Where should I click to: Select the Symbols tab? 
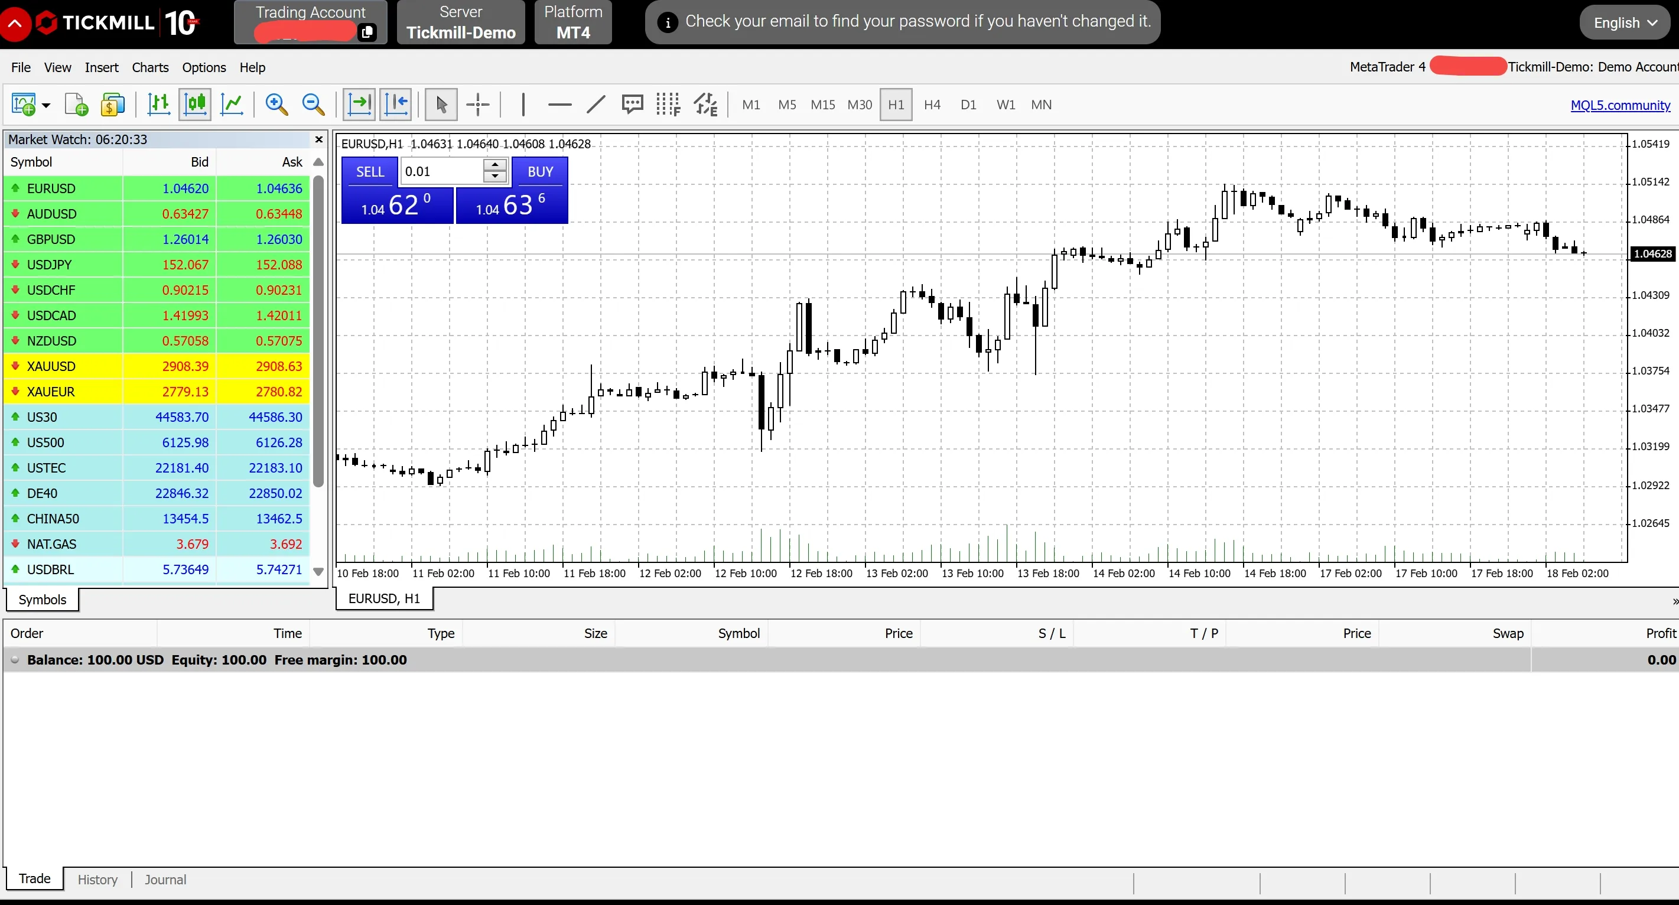click(43, 600)
